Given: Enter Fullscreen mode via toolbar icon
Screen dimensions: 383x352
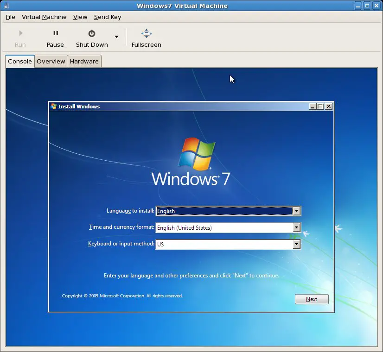Looking at the screenshot, I should (x=146, y=33).
